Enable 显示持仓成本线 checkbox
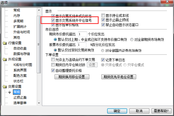Image resolution: width=174 pixels, height=116 pixels. (103, 15)
